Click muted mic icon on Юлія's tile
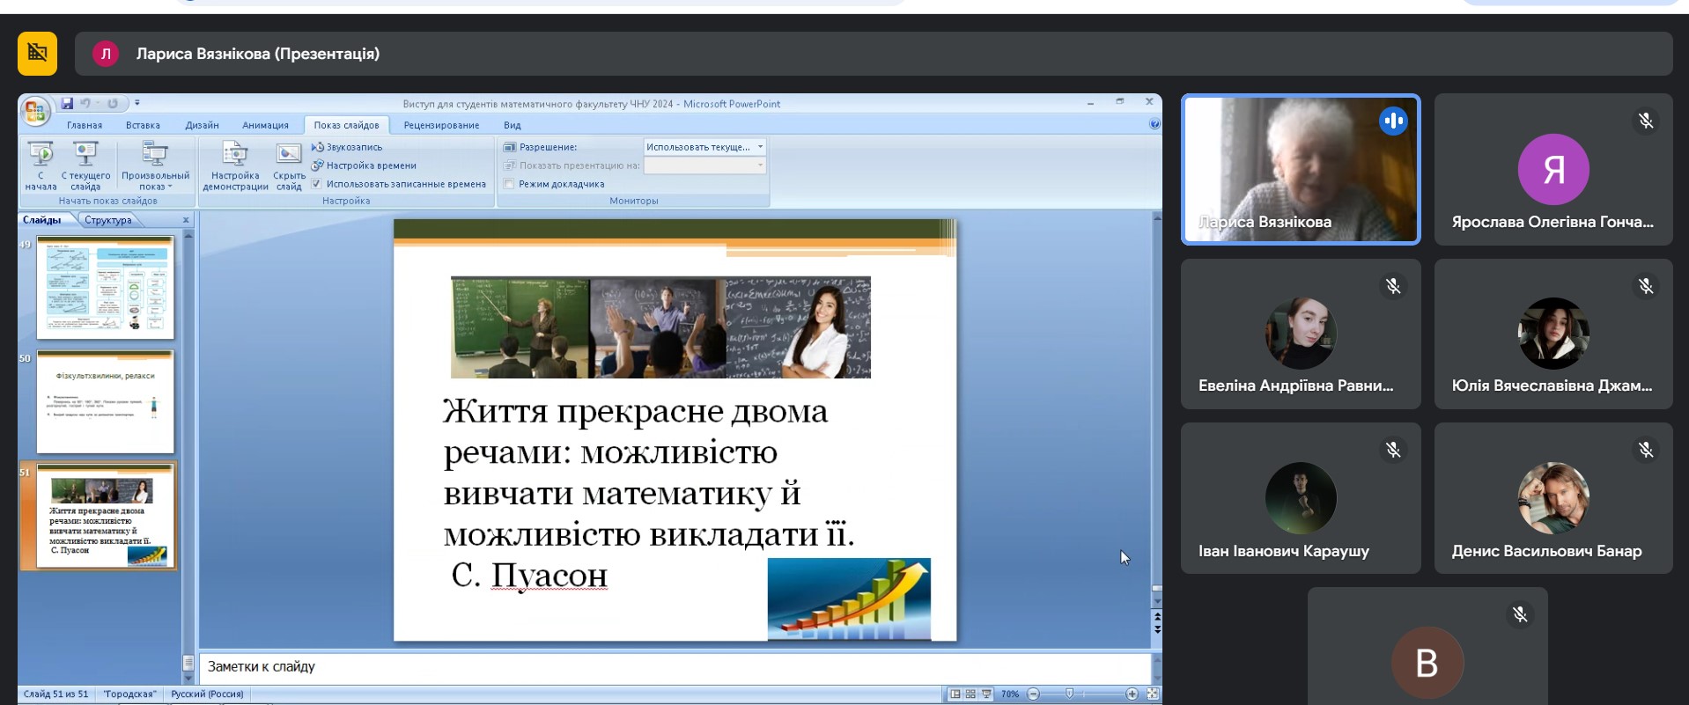Screen dimensions: 1689x705 (1646, 286)
